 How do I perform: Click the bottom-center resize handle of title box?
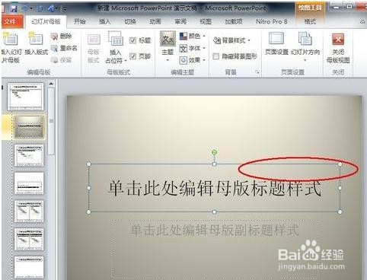(x=215, y=212)
